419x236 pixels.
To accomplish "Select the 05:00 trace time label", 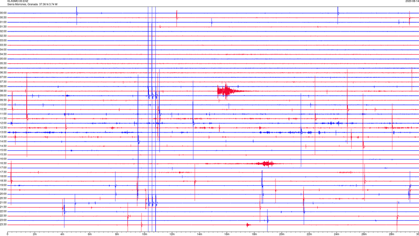I will pyautogui.click(x=3, y=59).
